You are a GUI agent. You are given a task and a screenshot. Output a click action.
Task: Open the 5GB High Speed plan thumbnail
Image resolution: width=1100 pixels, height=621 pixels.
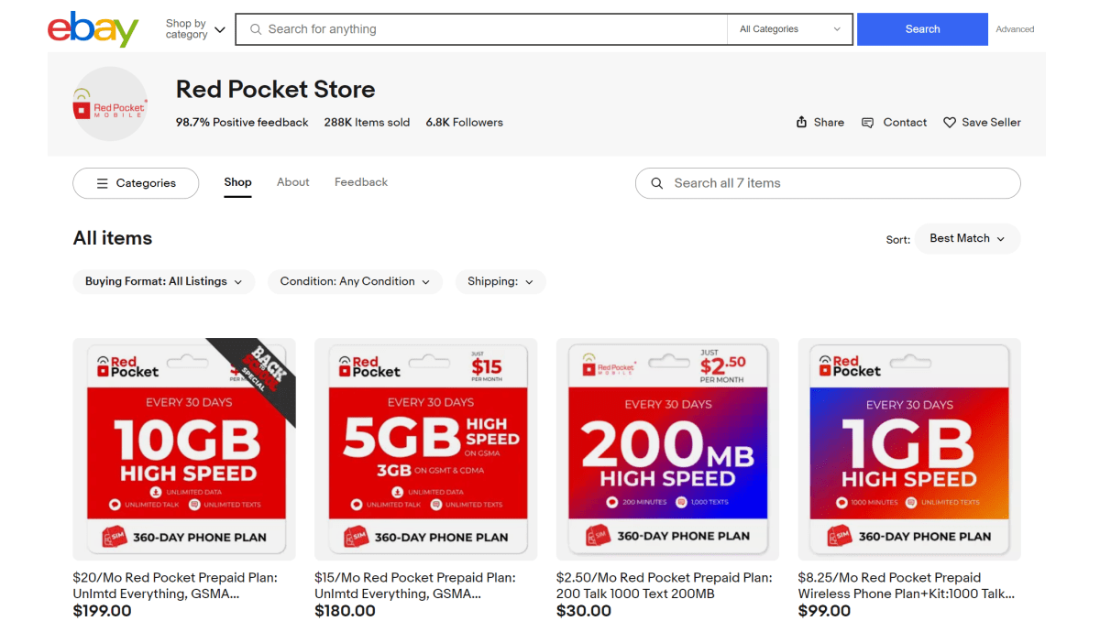(x=426, y=449)
